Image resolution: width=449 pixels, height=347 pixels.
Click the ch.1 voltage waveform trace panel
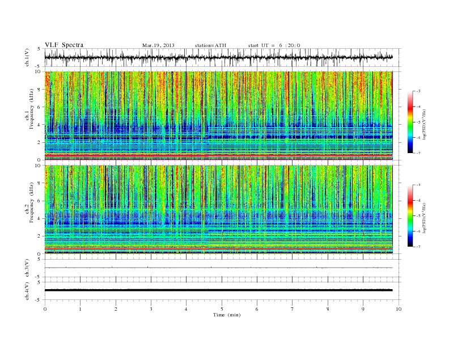[223, 57]
